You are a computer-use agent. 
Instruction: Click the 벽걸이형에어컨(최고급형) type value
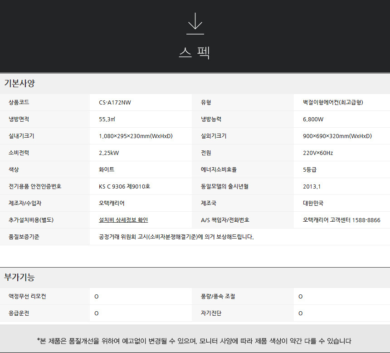click(332, 102)
